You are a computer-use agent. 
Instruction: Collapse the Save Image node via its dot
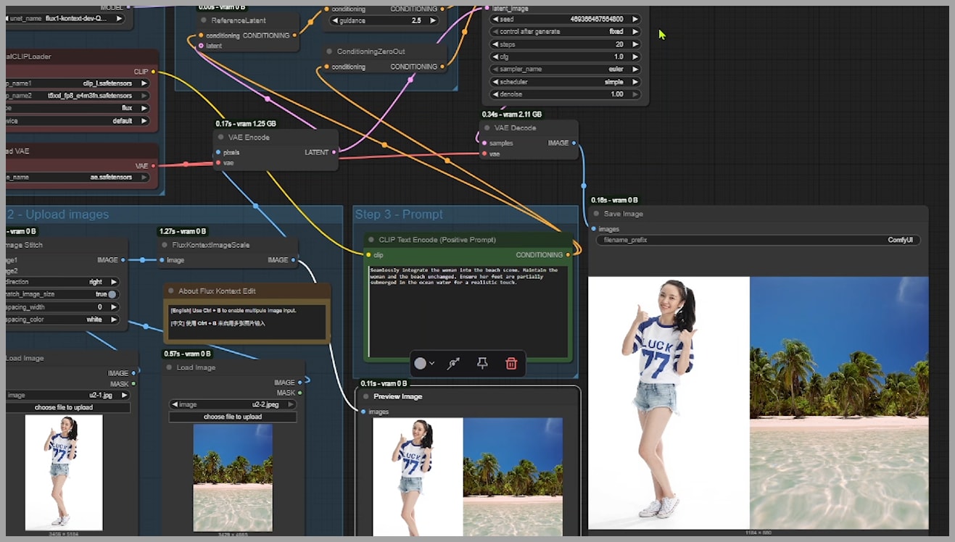597,214
